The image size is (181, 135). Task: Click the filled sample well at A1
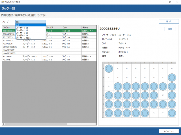coord(109,68)
